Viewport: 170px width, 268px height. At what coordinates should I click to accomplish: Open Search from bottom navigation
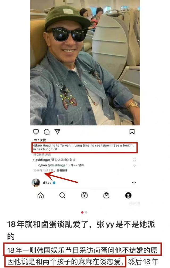point(62,195)
